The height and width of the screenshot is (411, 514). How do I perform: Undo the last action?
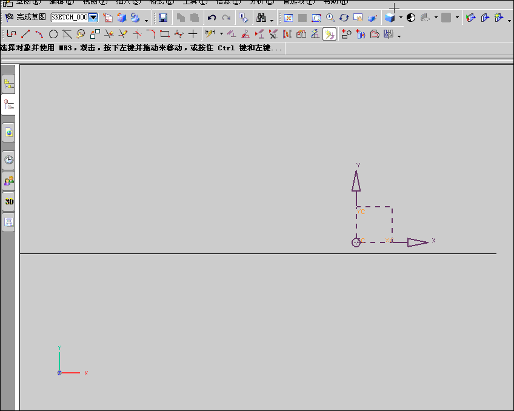click(212, 18)
